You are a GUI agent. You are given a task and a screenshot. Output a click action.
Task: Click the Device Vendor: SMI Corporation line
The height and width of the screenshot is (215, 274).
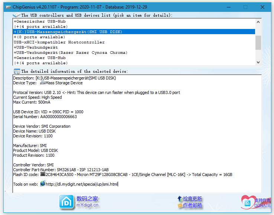tap(42, 126)
